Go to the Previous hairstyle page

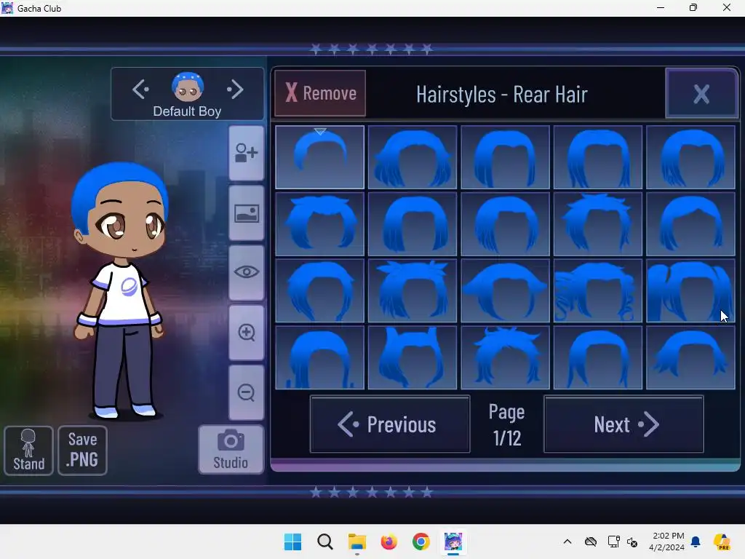pos(390,424)
